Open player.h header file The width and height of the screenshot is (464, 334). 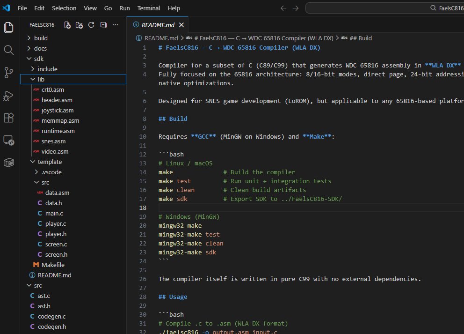56,234
